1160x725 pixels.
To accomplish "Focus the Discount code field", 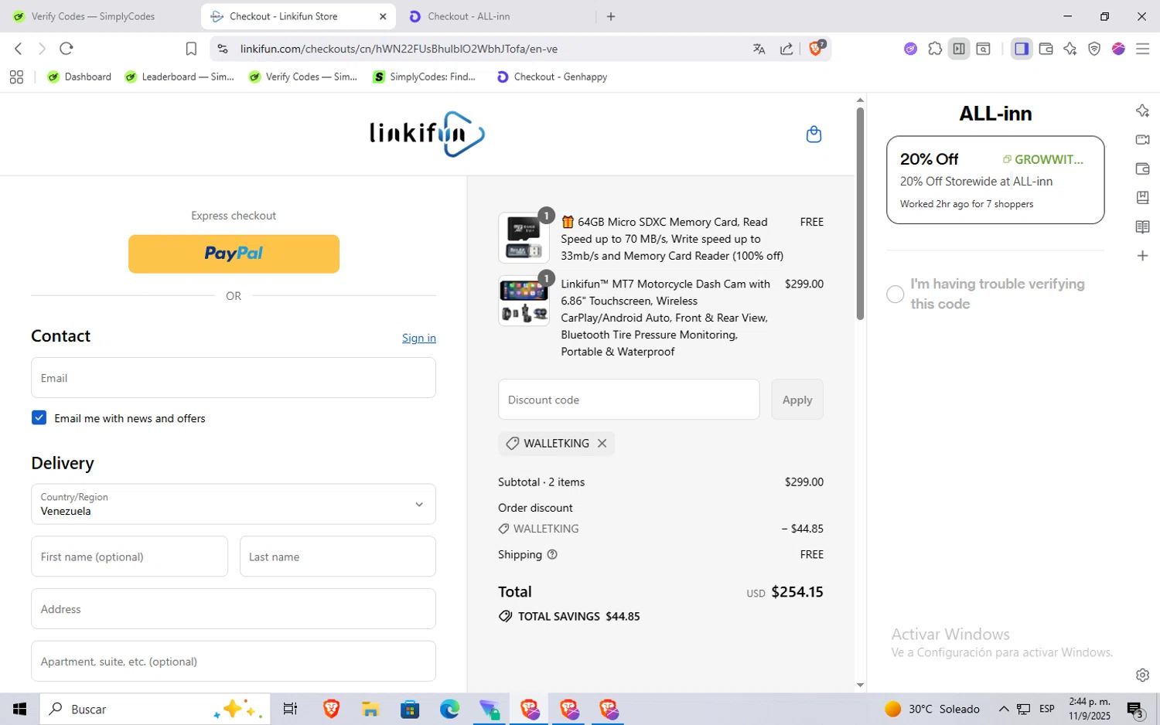I will [629, 400].
